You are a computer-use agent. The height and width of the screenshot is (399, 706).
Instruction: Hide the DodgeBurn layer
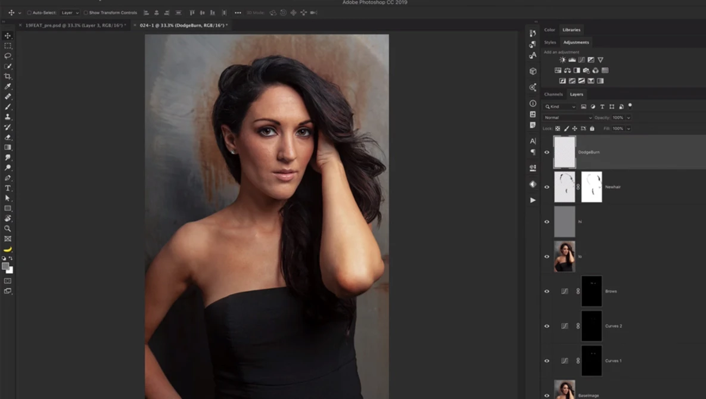(x=547, y=152)
